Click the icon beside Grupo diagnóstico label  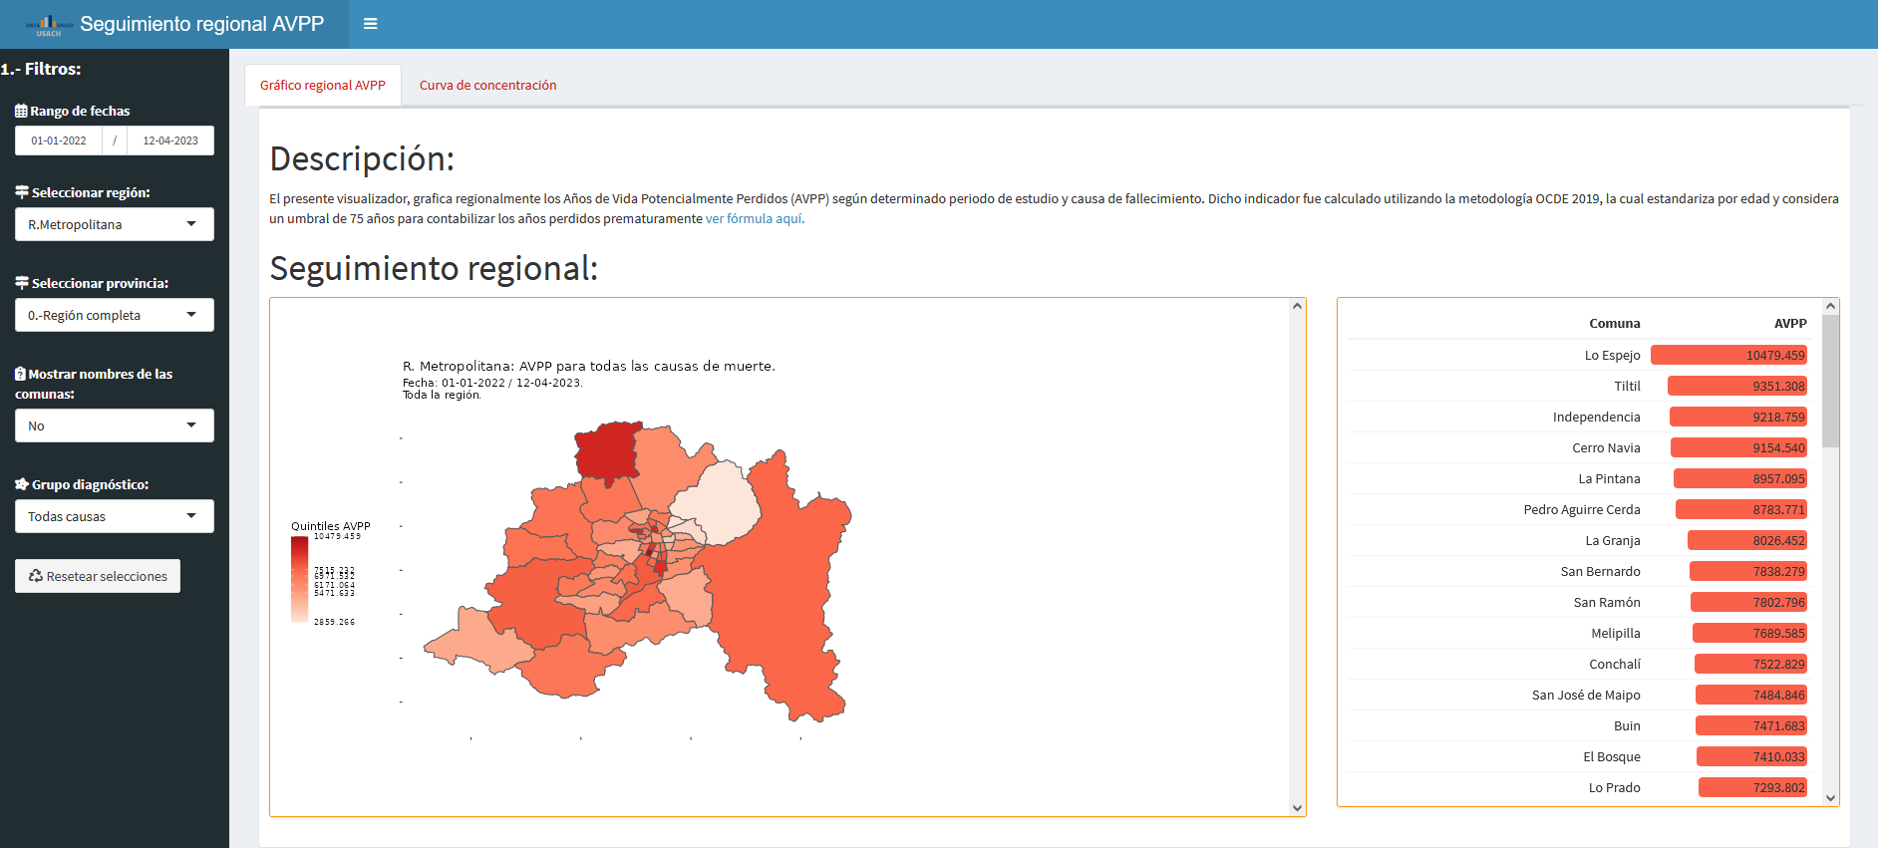(x=22, y=484)
